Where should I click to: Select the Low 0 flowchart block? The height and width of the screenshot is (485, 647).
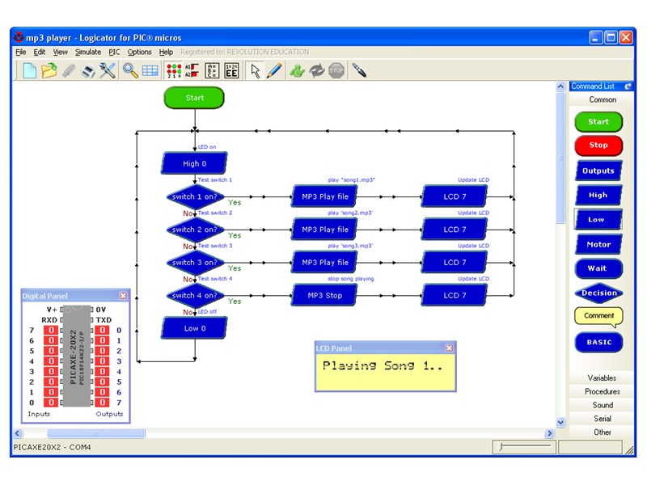194,328
